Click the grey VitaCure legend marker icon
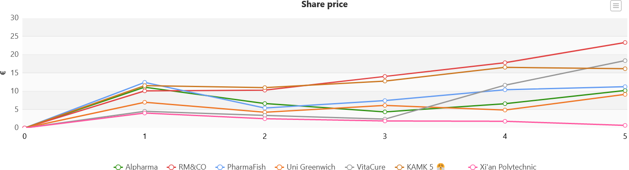Viewport: 629px width, 170px height. (x=349, y=167)
